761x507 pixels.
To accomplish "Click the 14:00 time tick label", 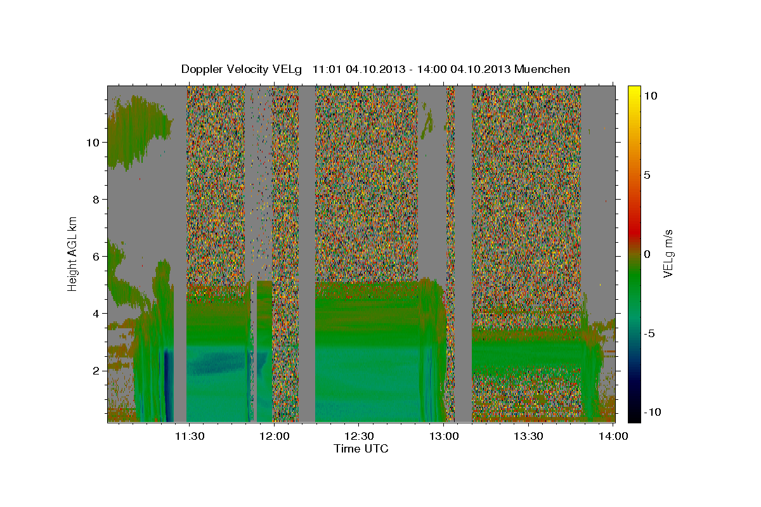I will pos(613,436).
